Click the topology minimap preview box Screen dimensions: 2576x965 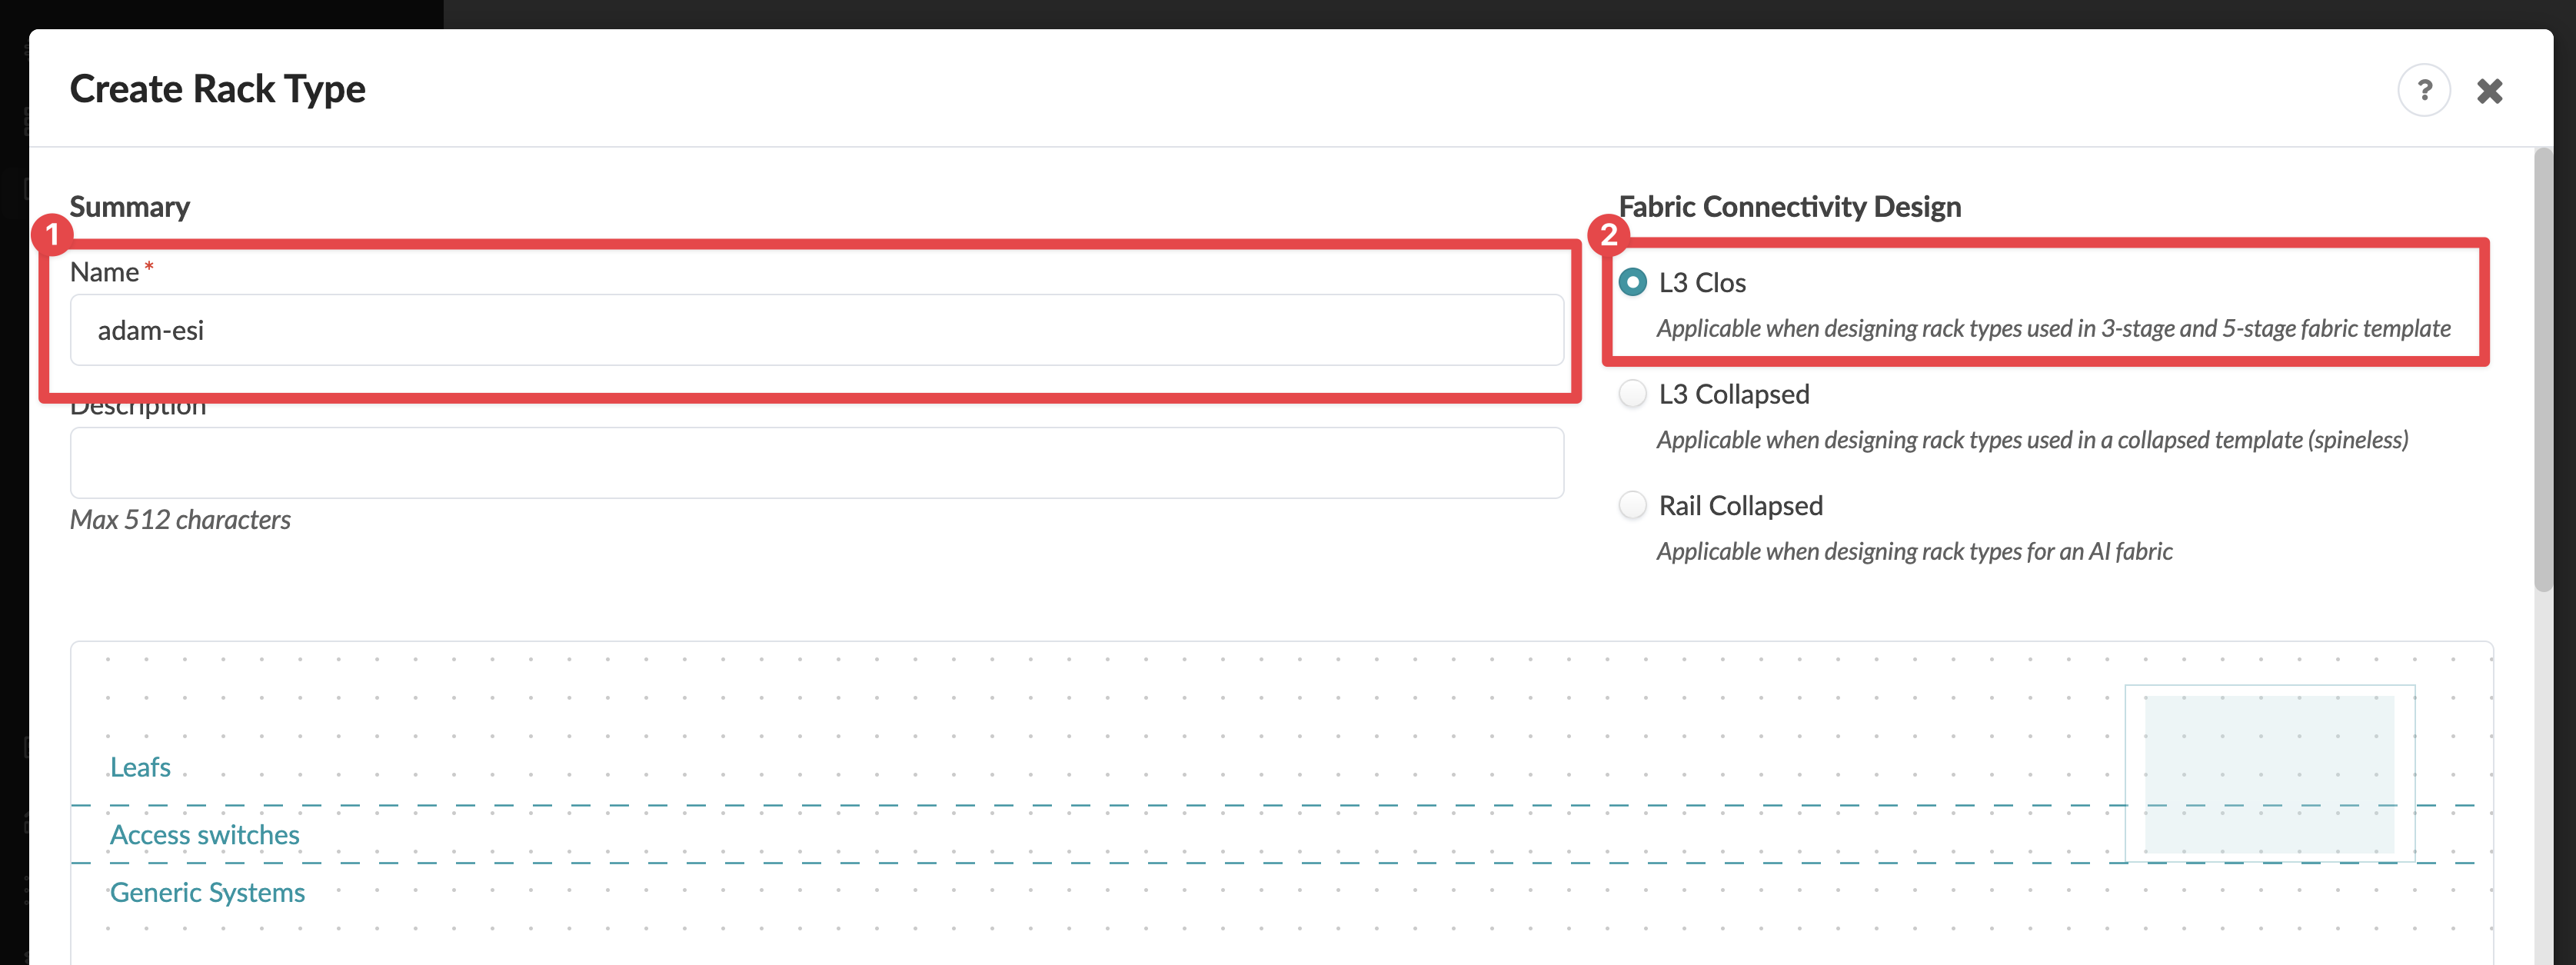pos(2269,773)
